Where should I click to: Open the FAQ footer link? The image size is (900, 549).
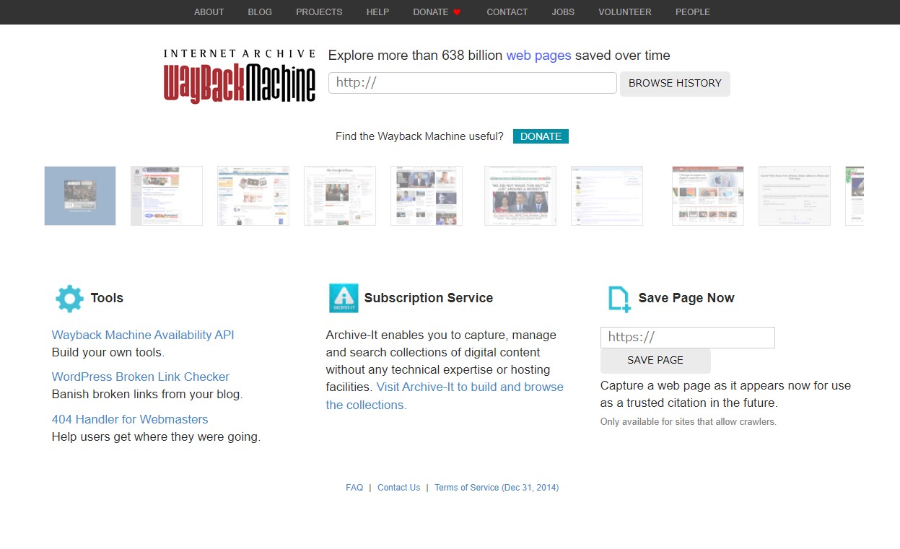click(354, 488)
